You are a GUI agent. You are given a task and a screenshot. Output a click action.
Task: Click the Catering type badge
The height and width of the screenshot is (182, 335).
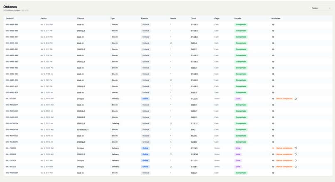pos(116,123)
